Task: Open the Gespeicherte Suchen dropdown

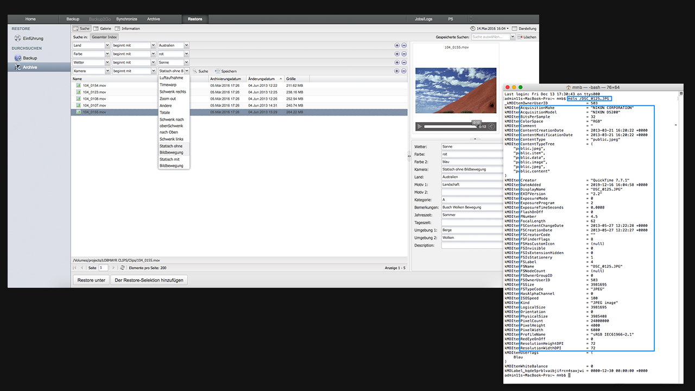Action: pyautogui.click(x=512, y=37)
